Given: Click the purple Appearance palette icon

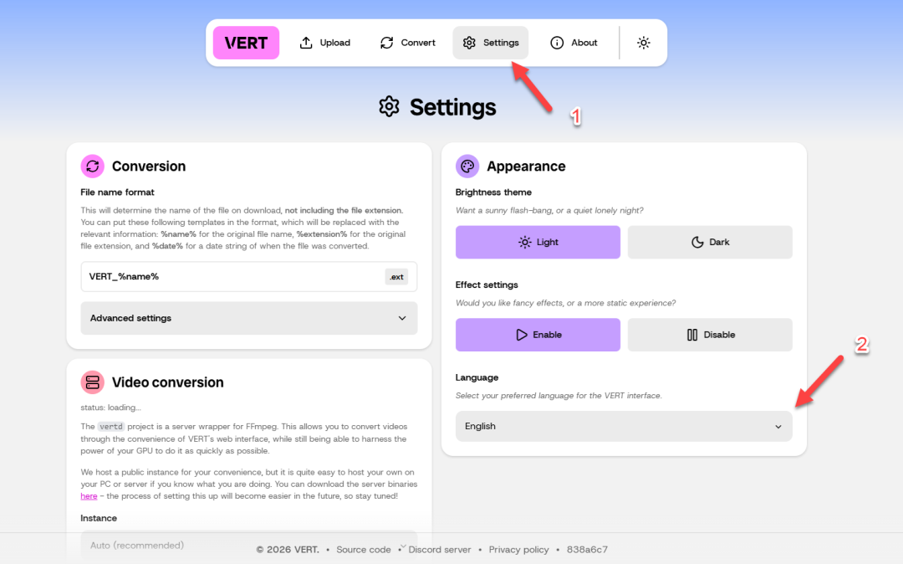Looking at the screenshot, I should pyautogui.click(x=467, y=166).
